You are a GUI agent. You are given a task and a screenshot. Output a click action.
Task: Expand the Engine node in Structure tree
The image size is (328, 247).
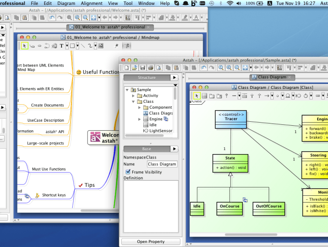[140, 119]
